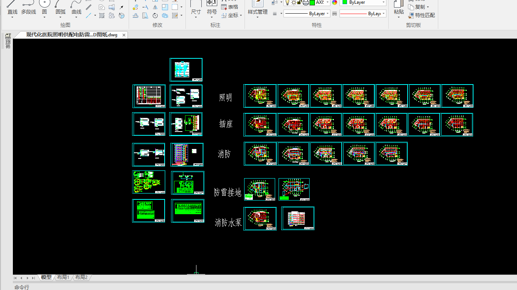Viewport: 517px width, 290px height.
Task: Click the 复制 copy button
Action: 419,7
